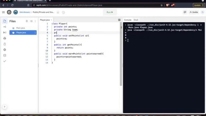The image size is (206, 116).
Task: Select the Player.java editor tab
Action: (45, 20)
